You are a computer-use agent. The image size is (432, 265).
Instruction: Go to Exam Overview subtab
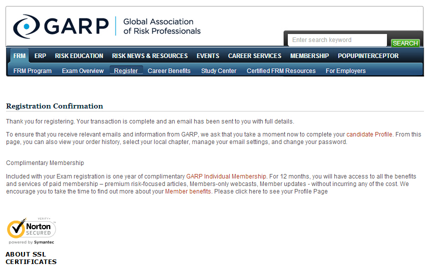click(83, 71)
